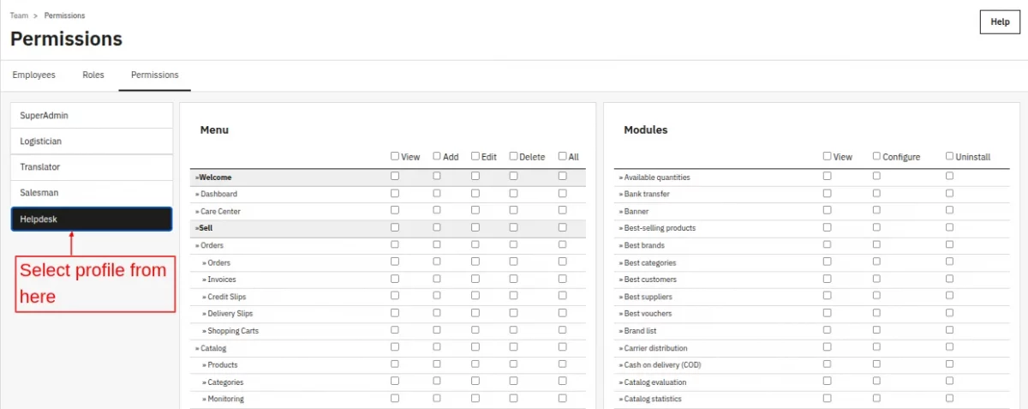Image resolution: width=1028 pixels, height=409 pixels.
Task: Click the Carrier distribution label
Action: click(653, 349)
